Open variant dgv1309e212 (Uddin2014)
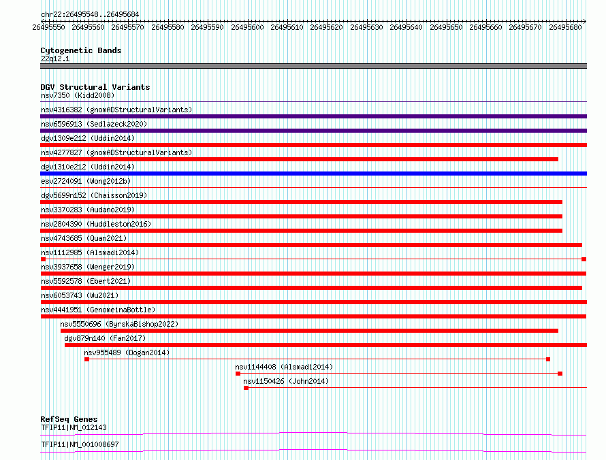The height and width of the screenshot is (460, 606). tap(88, 138)
